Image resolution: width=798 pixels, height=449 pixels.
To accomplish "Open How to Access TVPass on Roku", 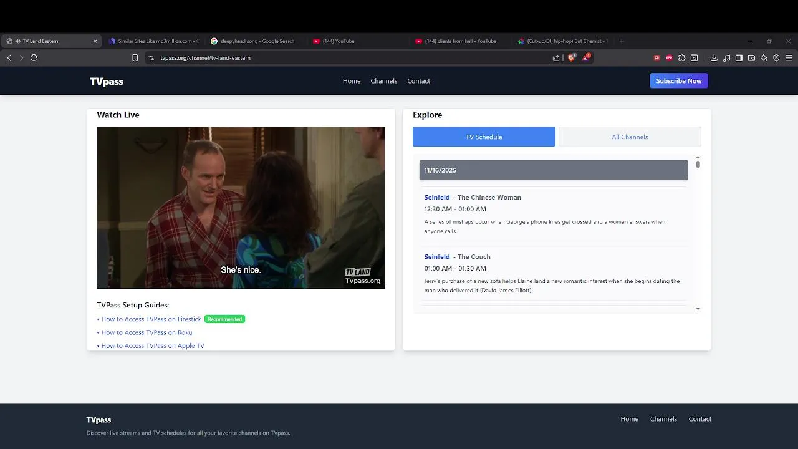I will 147,332.
